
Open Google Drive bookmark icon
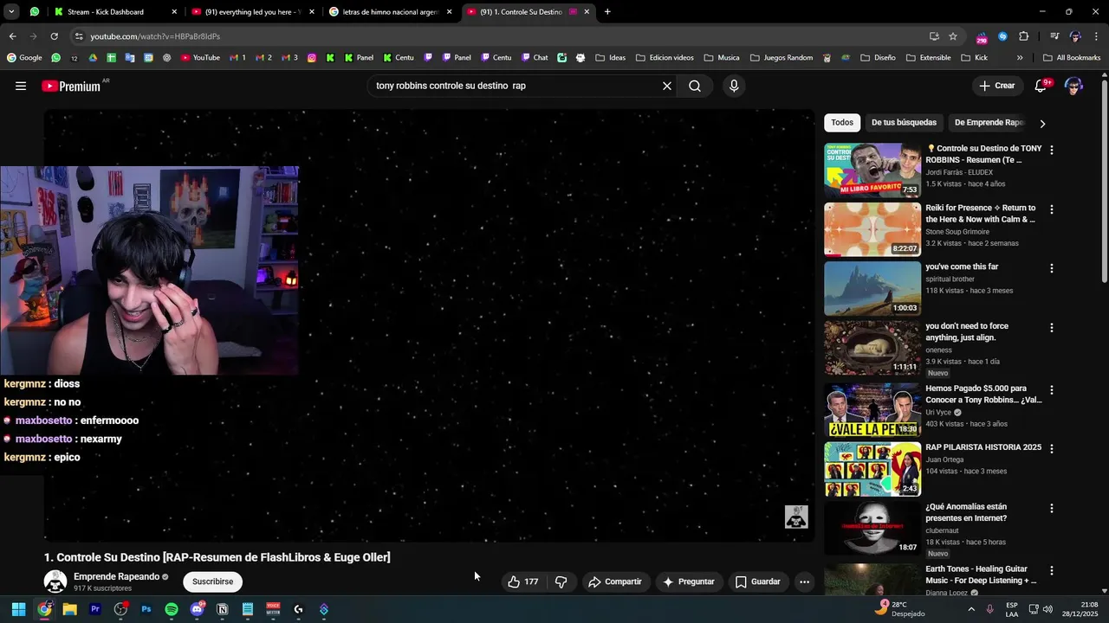pyautogui.click(x=94, y=58)
